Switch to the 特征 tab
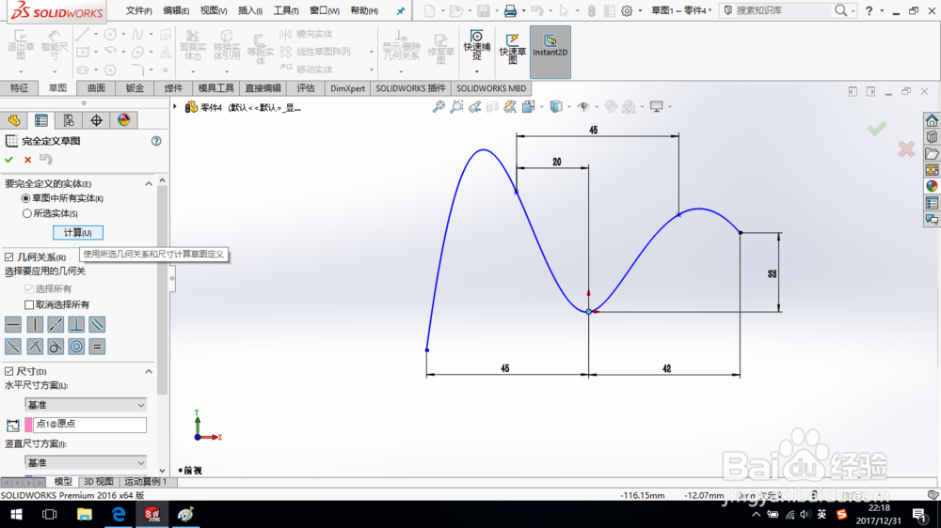Screen dimensions: 941x528 tap(19, 88)
